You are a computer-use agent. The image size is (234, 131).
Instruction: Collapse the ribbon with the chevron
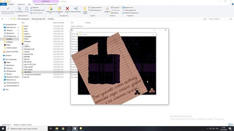(x=230, y=4)
